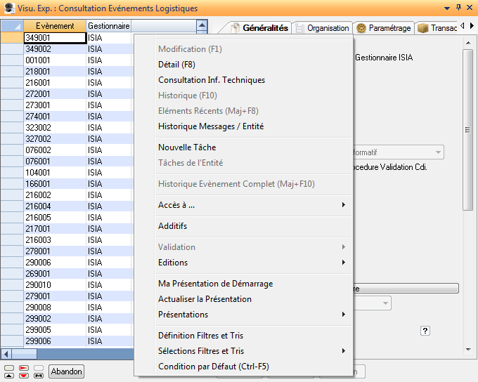The image size is (478, 382).
Task: Click the help question mark icon
Action: tap(425, 331)
